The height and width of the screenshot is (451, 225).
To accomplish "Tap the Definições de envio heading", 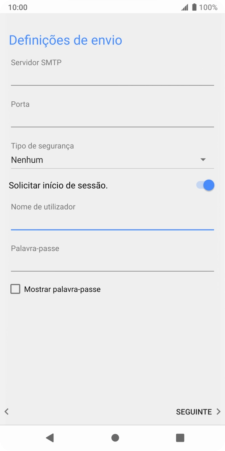I will point(65,40).
